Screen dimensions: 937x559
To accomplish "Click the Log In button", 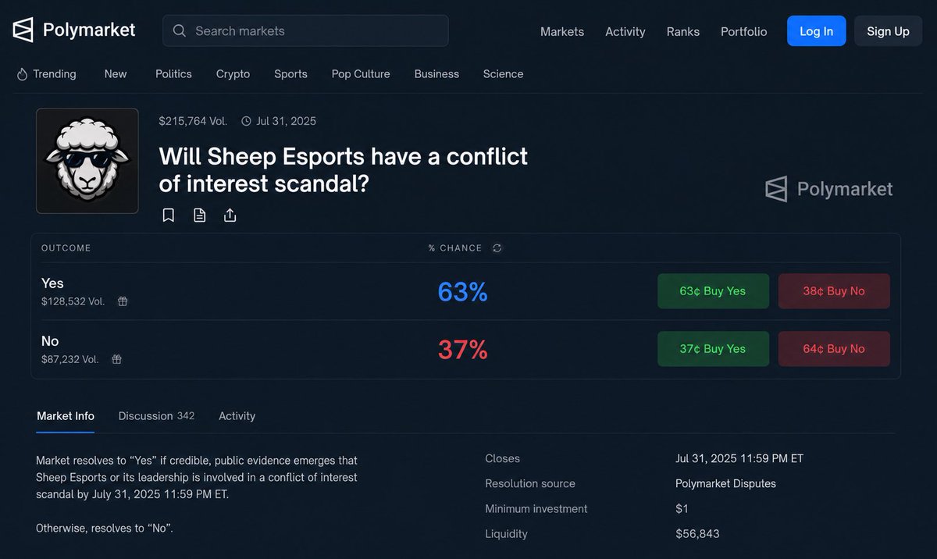I will (x=816, y=31).
